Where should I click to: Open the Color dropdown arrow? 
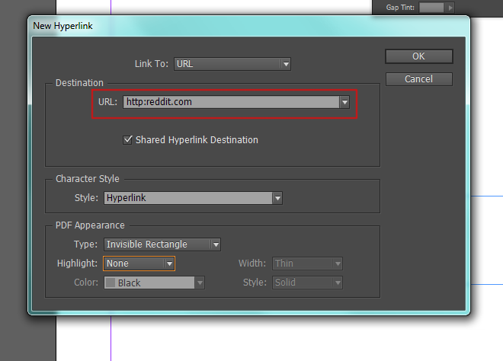point(200,283)
